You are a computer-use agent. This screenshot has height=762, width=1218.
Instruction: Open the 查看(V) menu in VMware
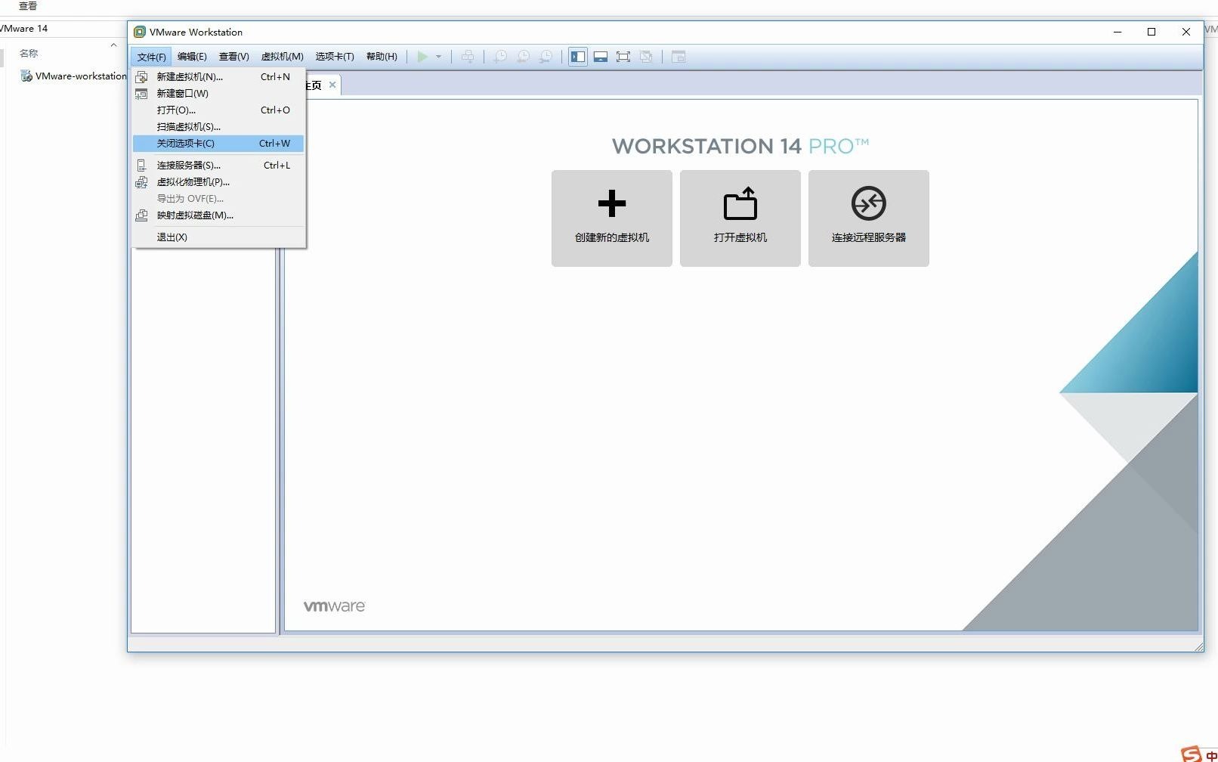pyautogui.click(x=233, y=57)
